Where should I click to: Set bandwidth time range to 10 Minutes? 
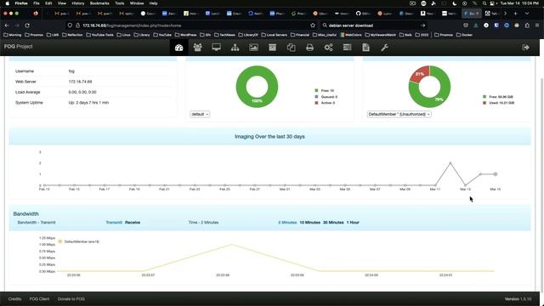pyautogui.click(x=309, y=223)
